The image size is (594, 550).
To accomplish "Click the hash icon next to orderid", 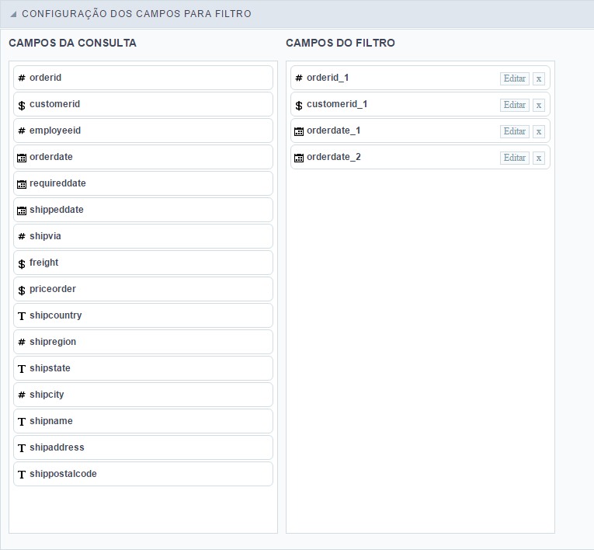I will [x=22, y=78].
